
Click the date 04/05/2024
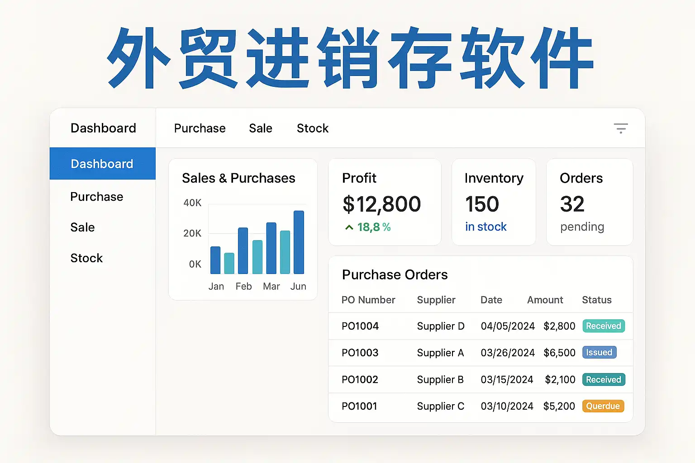pos(508,326)
